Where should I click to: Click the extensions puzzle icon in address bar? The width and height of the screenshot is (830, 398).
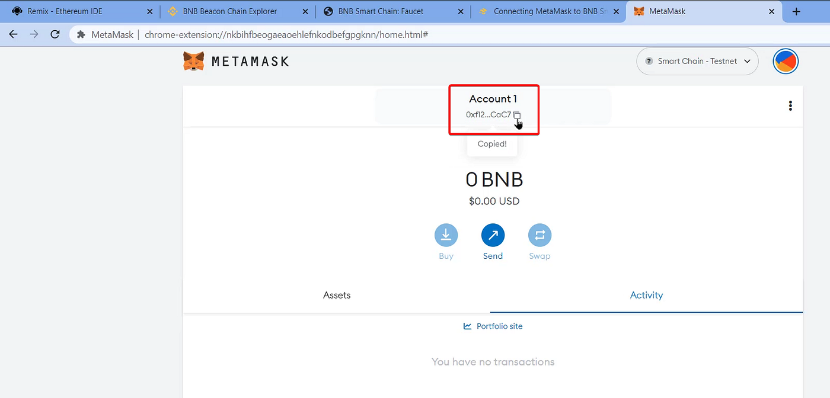(x=80, y=34)
